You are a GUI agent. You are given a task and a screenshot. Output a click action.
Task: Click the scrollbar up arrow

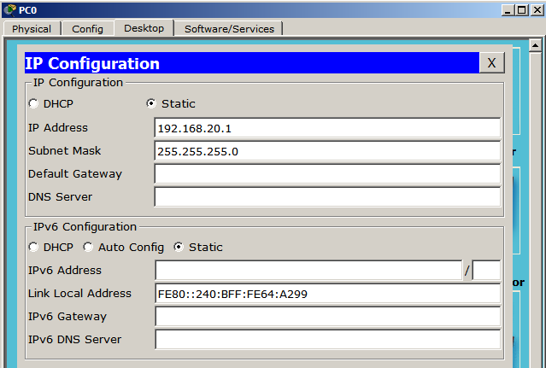pyautogui.click(x=535, y=45)
